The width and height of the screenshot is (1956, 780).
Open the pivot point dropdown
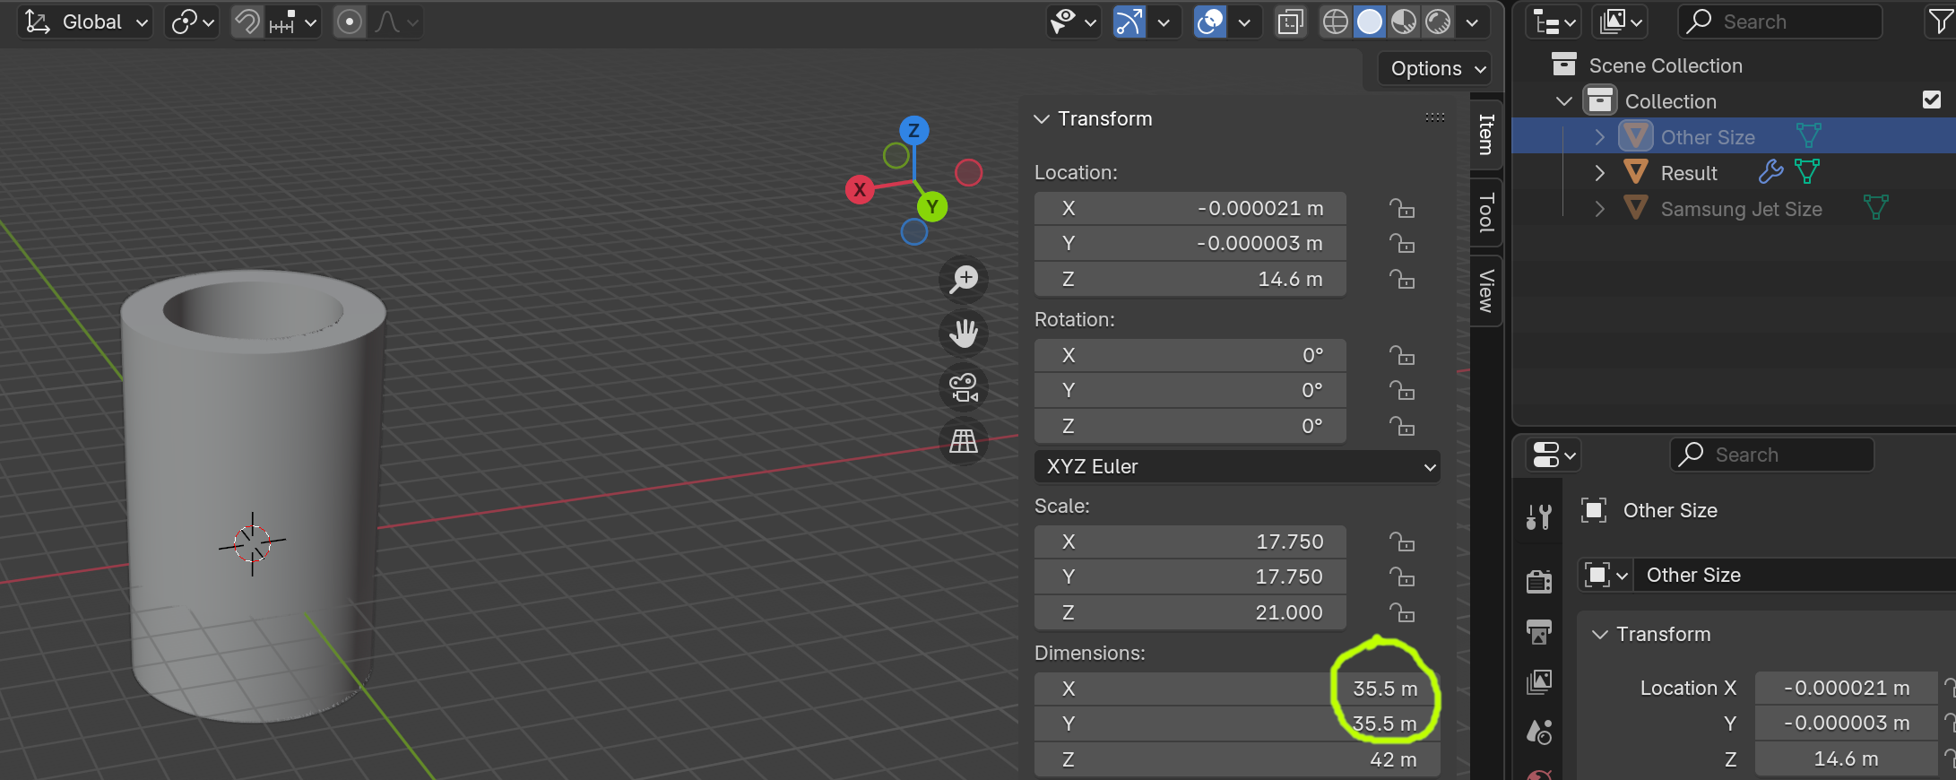pyautogui.click(x=192, y=22)
